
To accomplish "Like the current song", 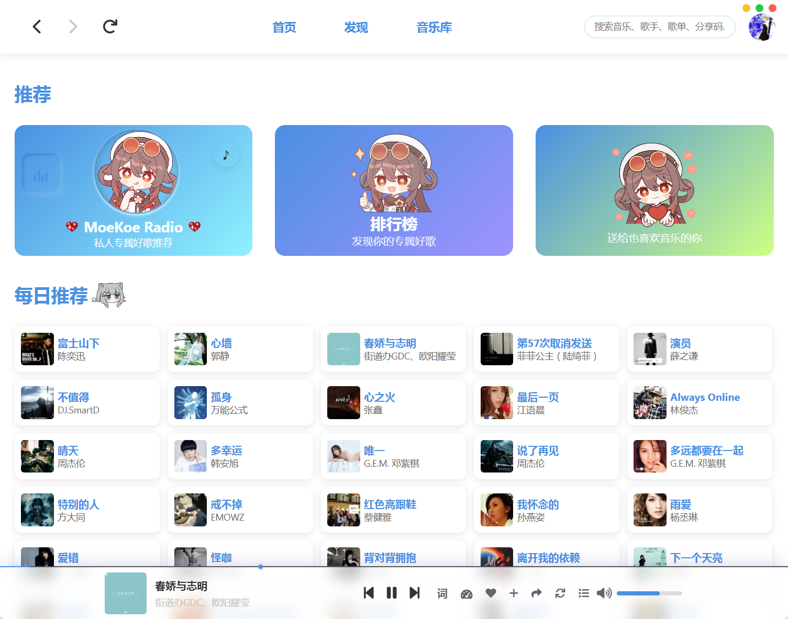I will click(x=491, y=593).
